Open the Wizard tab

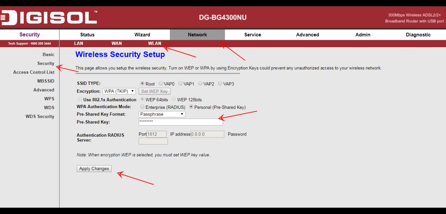142,35
